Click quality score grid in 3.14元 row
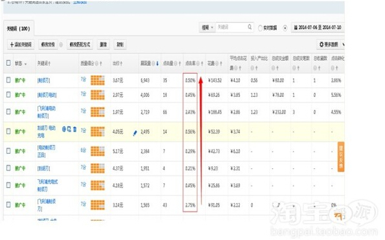The width and height of the screenshot is (385, 240). [98, 205]
